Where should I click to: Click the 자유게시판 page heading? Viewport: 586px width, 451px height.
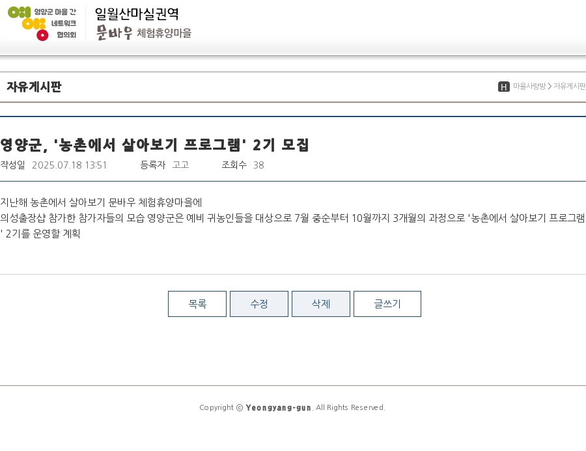pyautogui.click(x=34, y=87)
